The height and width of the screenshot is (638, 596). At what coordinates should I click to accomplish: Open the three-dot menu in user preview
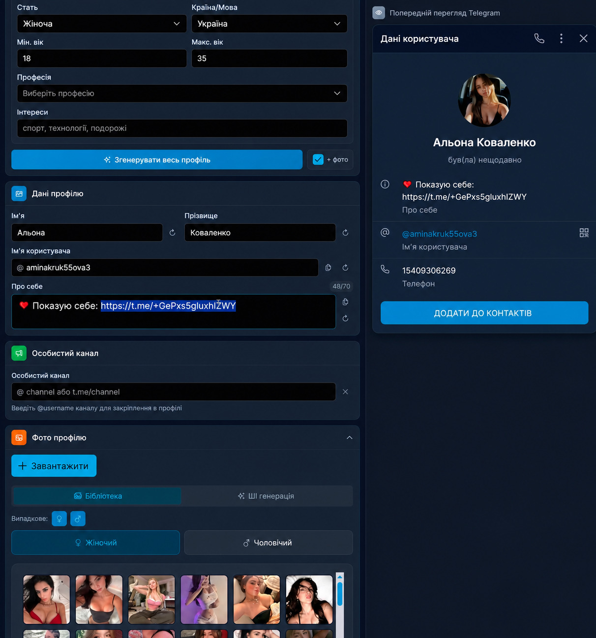click(561, 38)
